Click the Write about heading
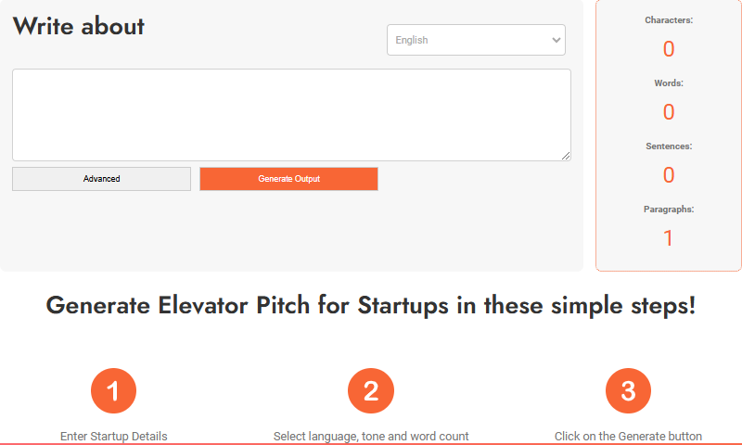Viewport: 742px width, 445px height. coord(79,26)
